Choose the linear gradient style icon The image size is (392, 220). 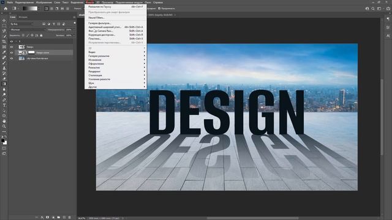click(47, 8)
